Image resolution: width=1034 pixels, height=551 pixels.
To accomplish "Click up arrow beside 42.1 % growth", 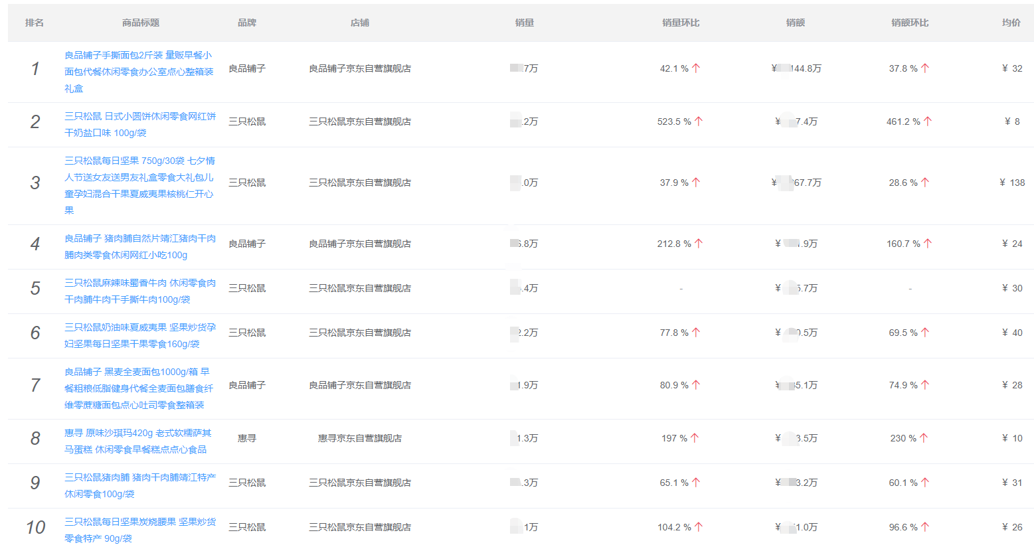I will [696, 68].
